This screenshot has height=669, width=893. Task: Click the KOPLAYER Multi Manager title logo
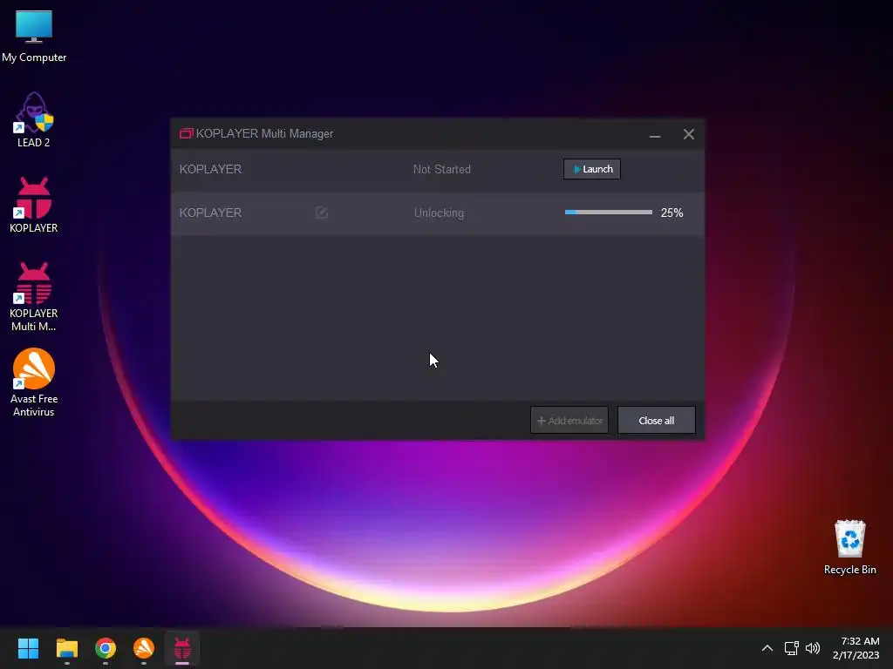(187, 133)
